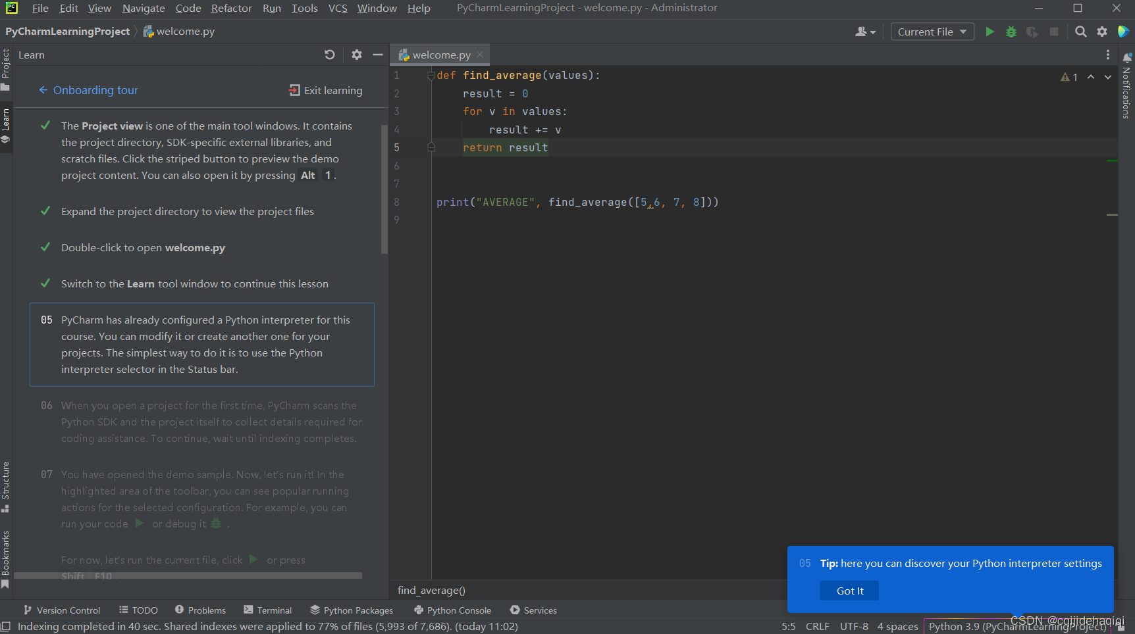
Task: Open the Python Console tool window
Action: (452, 610)
